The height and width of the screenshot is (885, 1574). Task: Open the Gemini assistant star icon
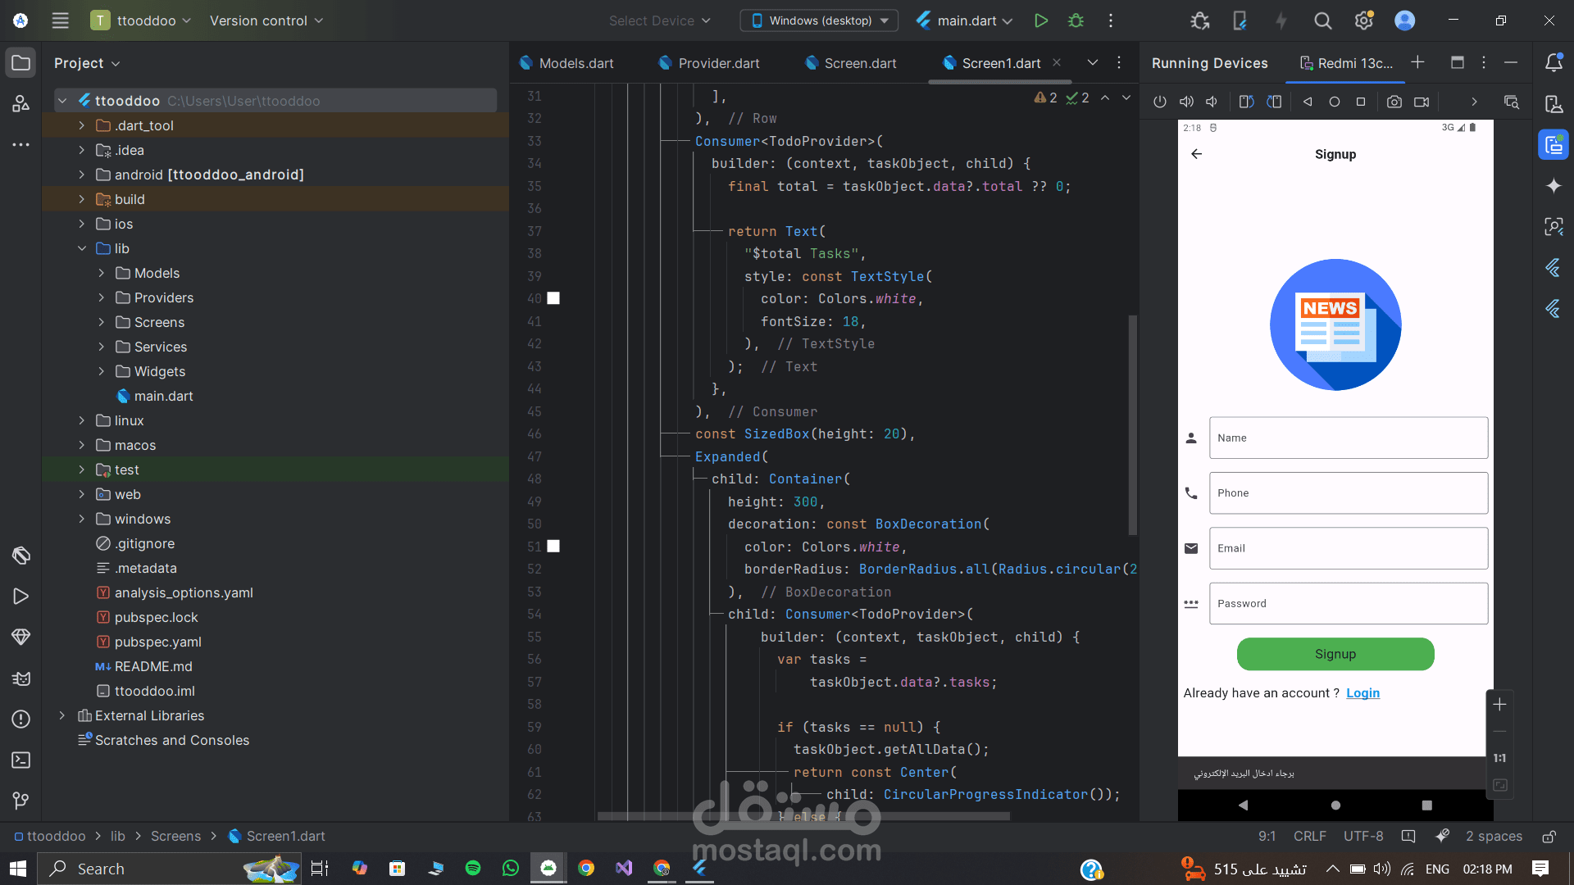click(1554, 185)
